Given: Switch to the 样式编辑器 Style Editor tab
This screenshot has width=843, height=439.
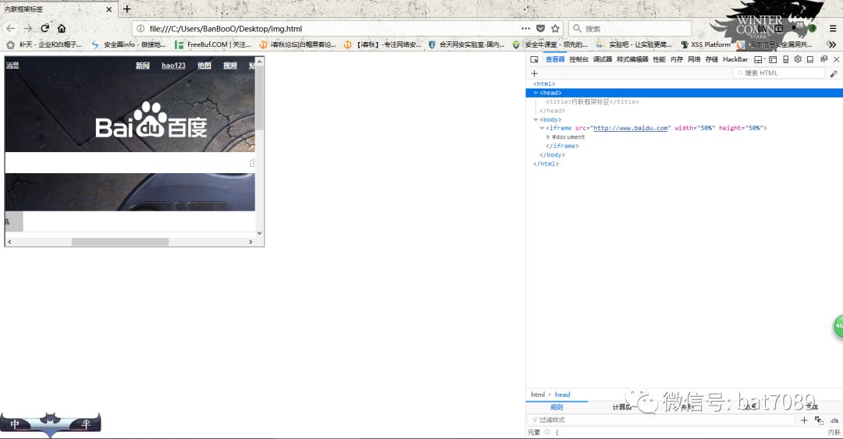Looking at the screenshot, I should (x=632, y=59).
